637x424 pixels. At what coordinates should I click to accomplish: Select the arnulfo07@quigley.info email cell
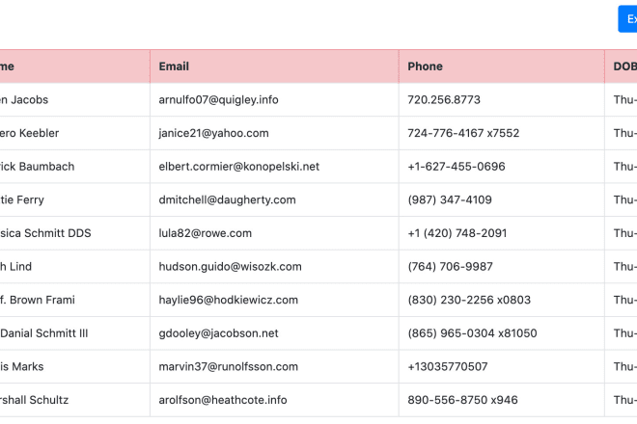click(x=218, y=99)
